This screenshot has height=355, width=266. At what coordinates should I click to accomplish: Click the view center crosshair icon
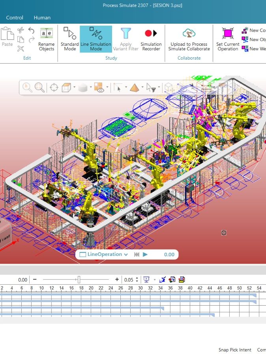coord(54,87)
